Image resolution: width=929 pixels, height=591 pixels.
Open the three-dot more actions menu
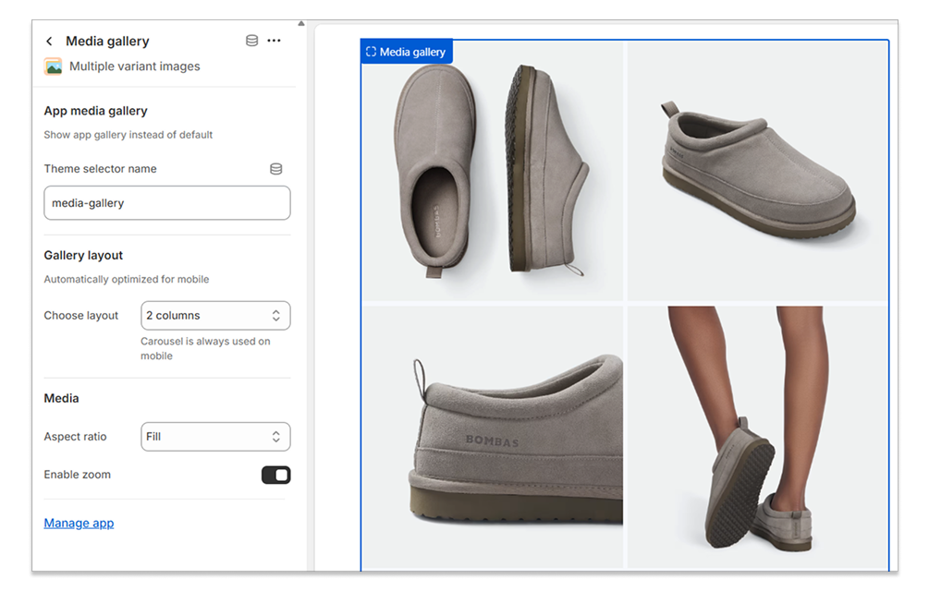coord(274,41)
